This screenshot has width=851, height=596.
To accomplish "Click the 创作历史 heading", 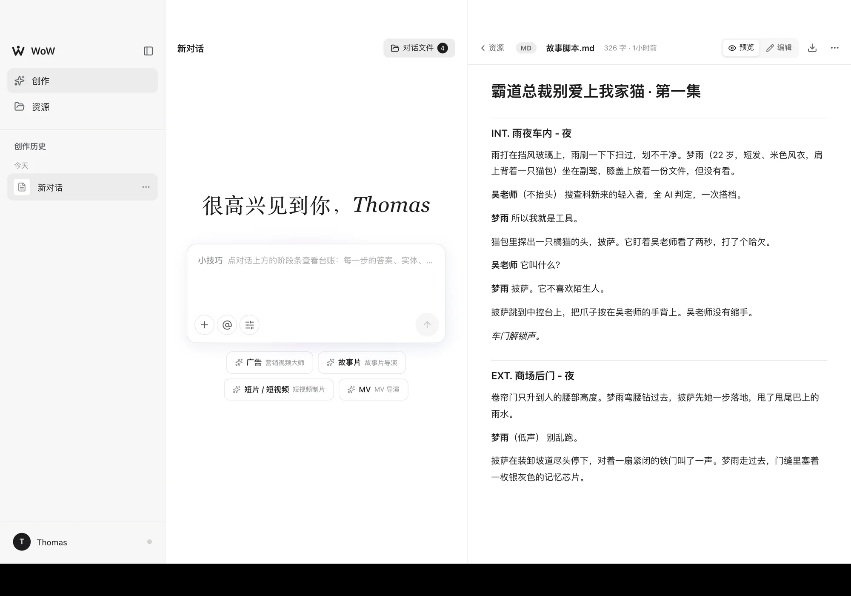I will pyautogui.click(x=30, y=146).
